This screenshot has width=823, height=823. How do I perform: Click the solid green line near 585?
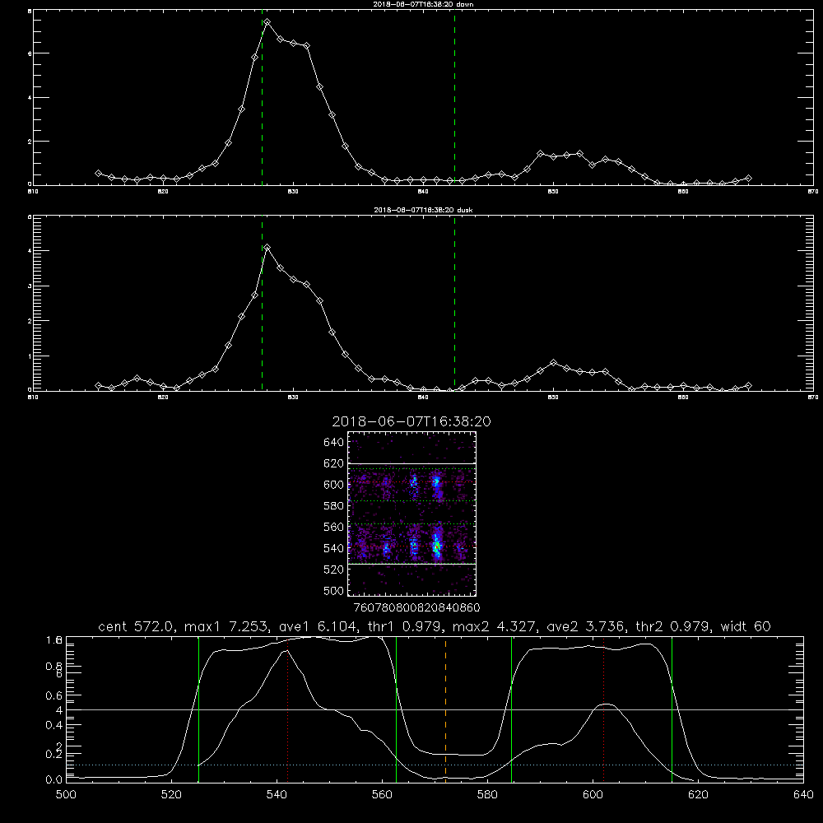(x=511, y=709)
